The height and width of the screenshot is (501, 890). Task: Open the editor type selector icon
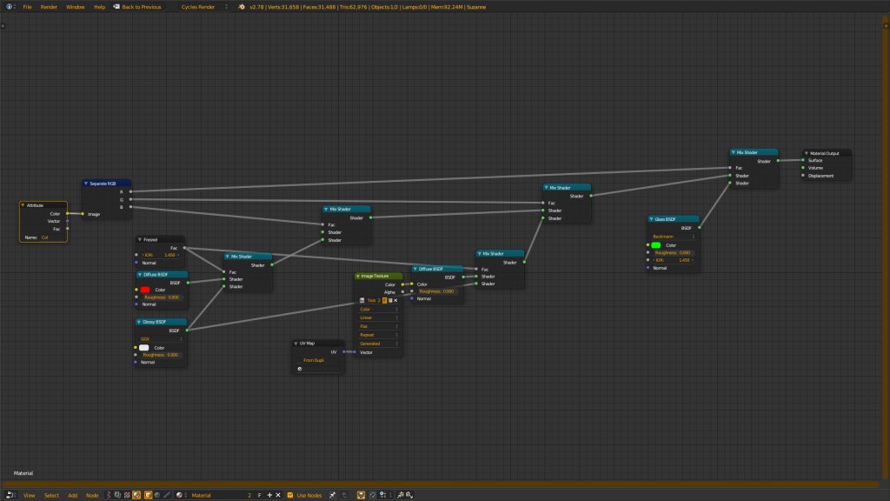[8, 494]
